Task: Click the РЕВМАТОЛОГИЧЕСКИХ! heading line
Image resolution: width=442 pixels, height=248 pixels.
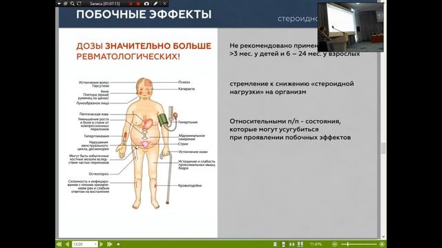Action: (x=128, y=56)
